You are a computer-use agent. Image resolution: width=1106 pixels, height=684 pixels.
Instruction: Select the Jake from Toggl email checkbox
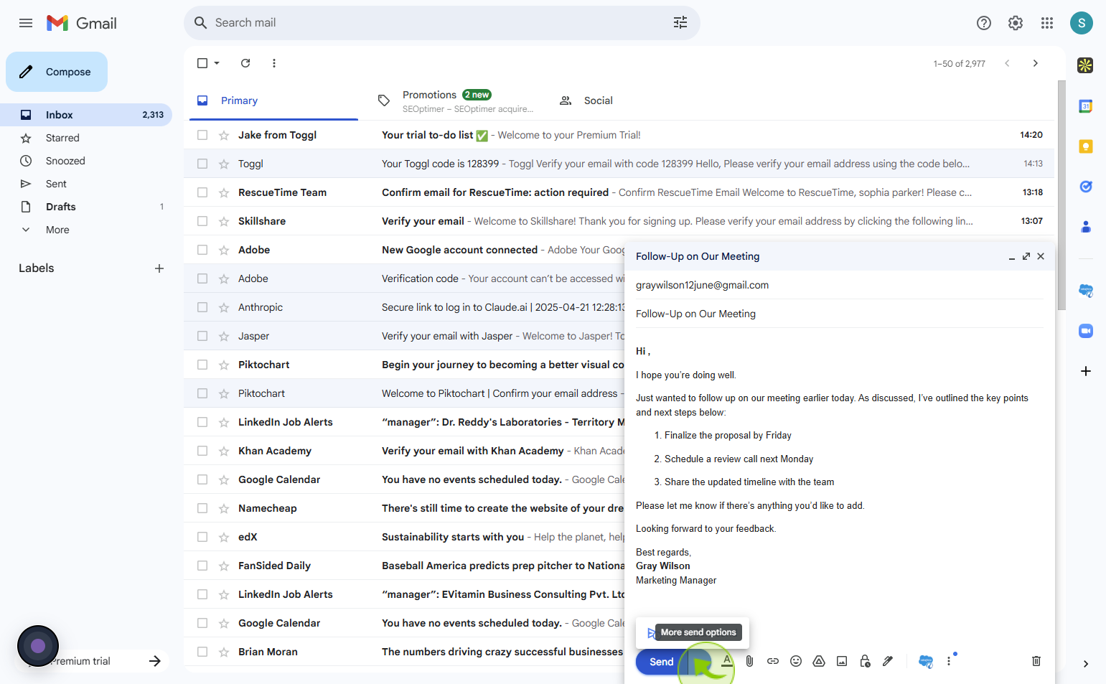pyautogui.click(x=202, y=135)
